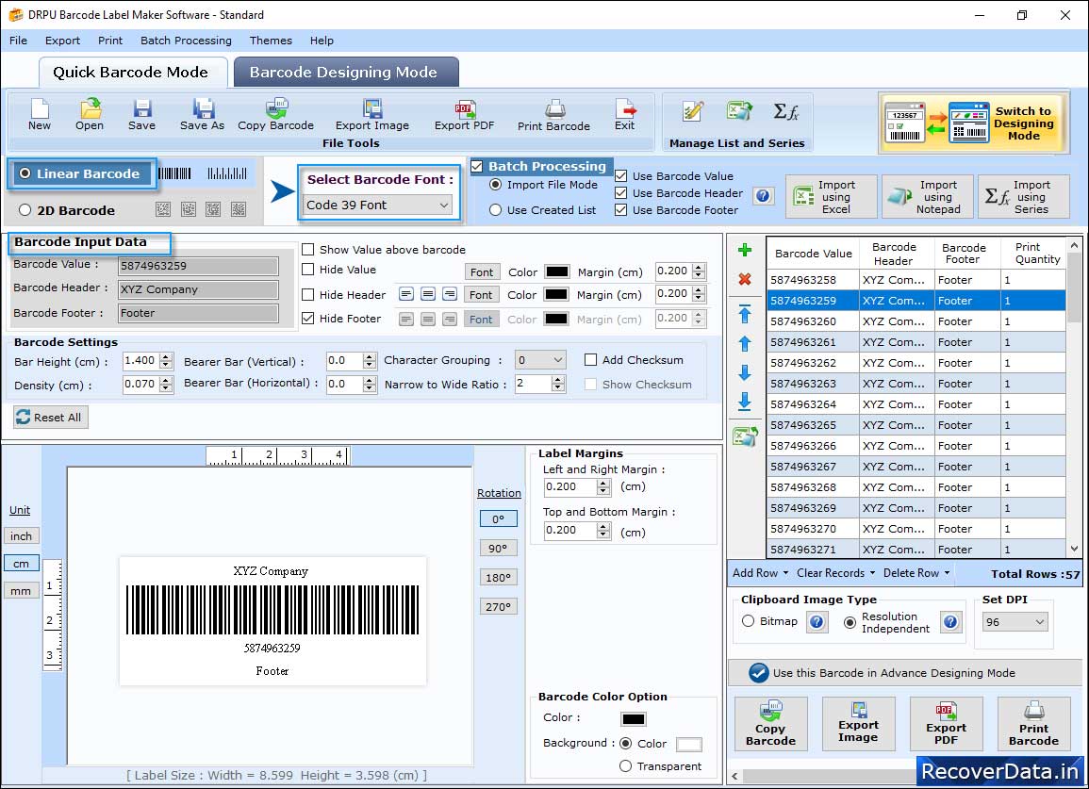Left-align the barcode header text
Viewport: 1089px width, 789px height.
[406, 294]
